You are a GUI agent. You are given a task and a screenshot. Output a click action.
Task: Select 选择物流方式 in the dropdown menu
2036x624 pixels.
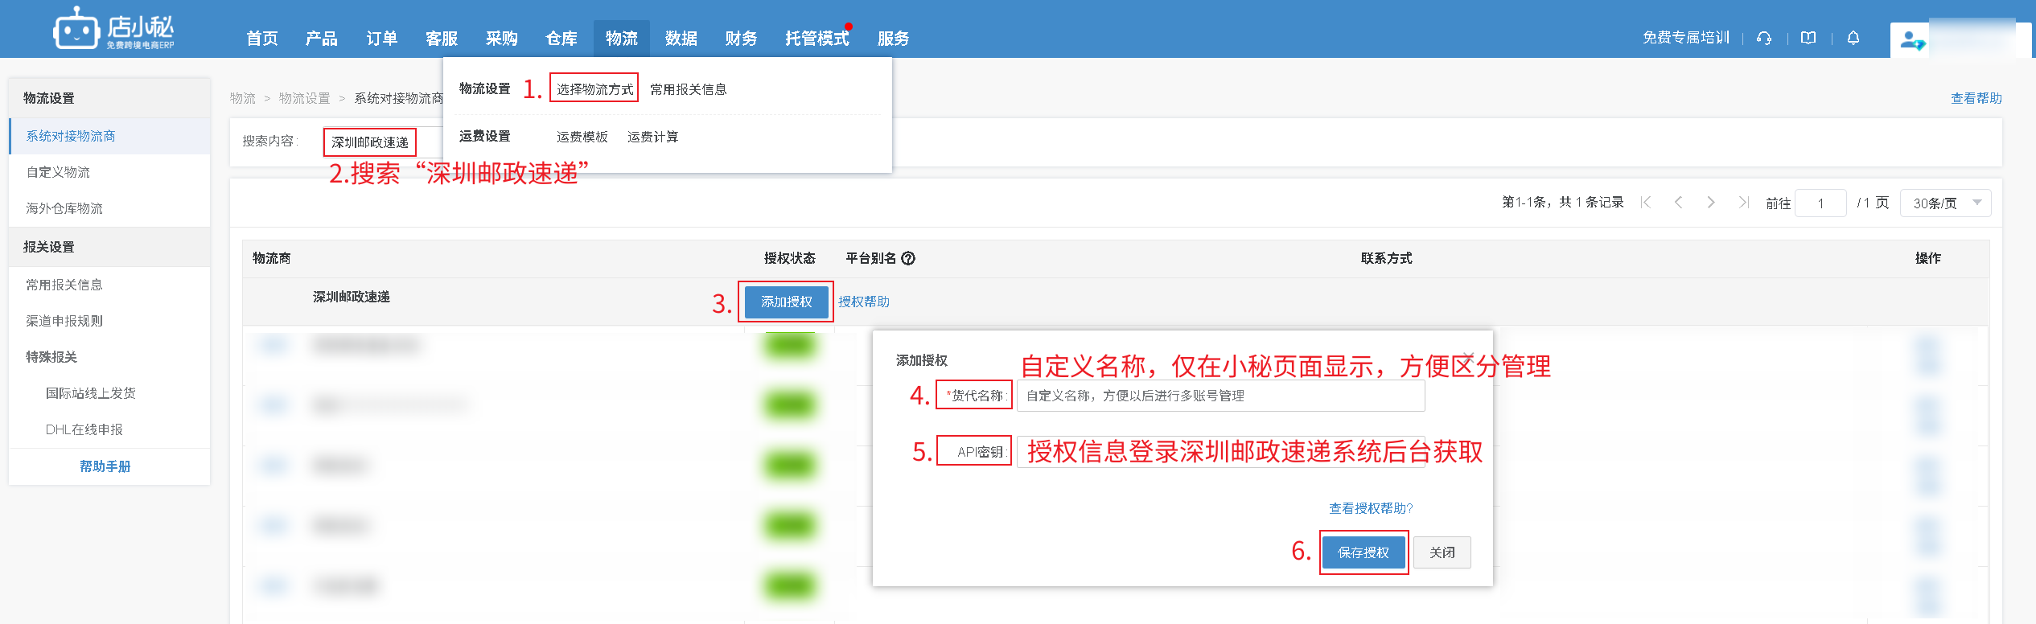pyautogui.click(x=594, y=89)
